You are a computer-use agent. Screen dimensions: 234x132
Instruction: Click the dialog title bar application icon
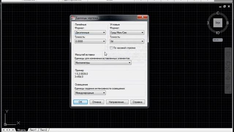pos(73,18)
